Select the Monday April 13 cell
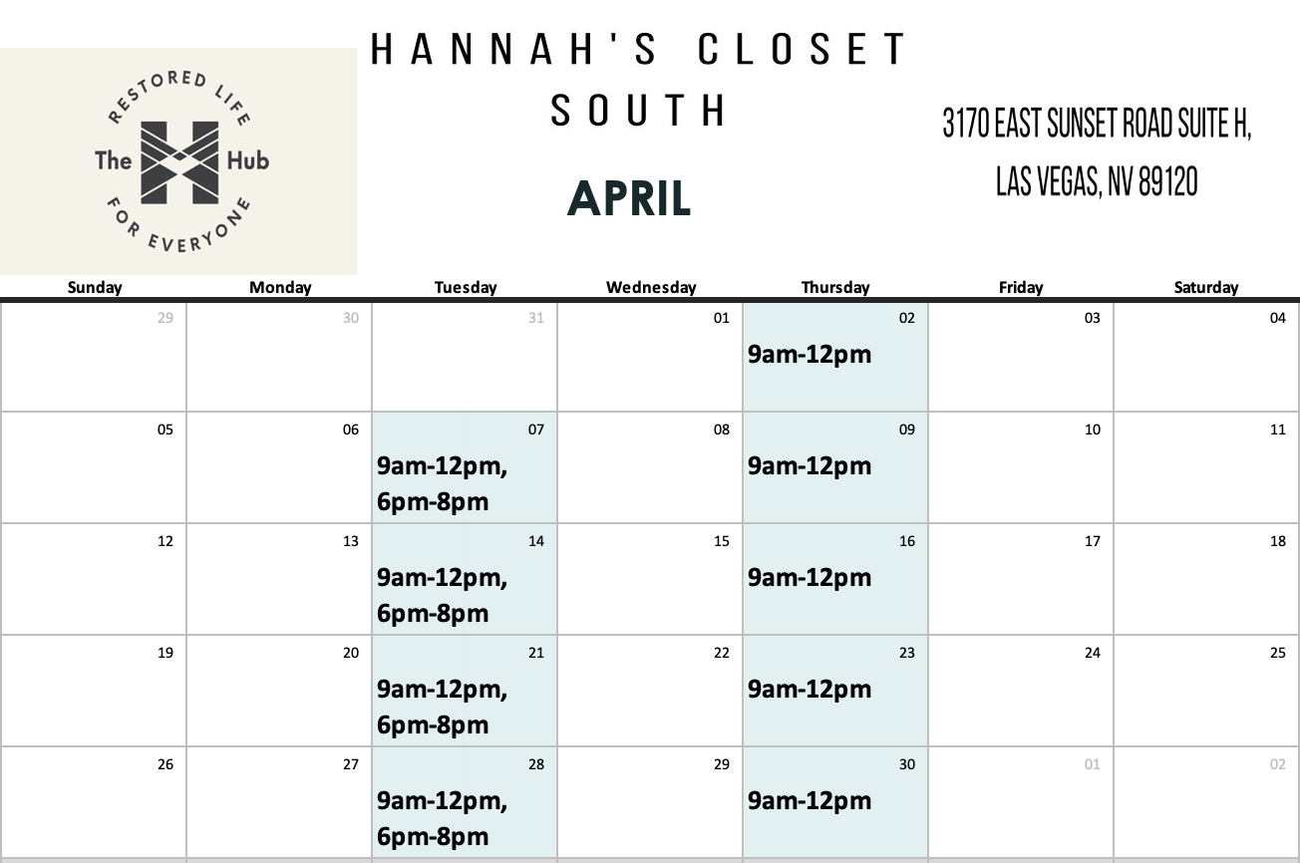The image size is (1300, 863). pyautogui.click(x=279, y=580)
